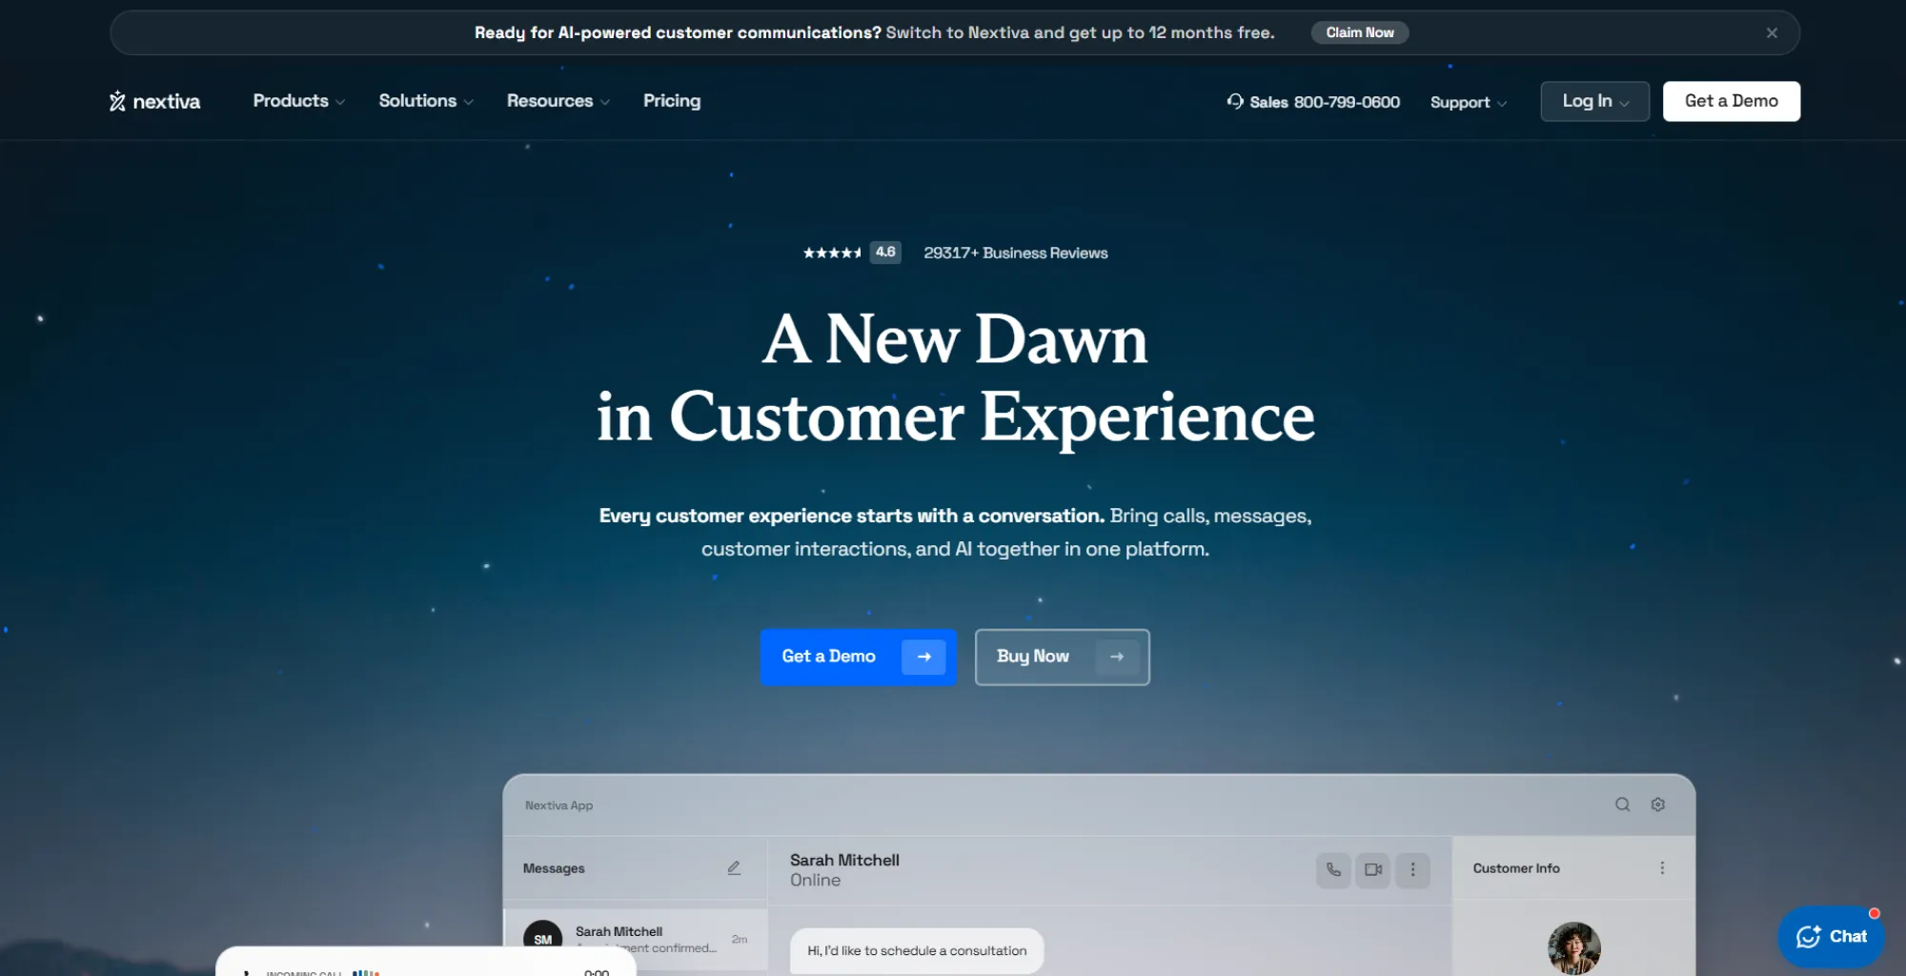Click the Nextiva App title
The image size is (1906, 976).
click(x=558, y=805)
